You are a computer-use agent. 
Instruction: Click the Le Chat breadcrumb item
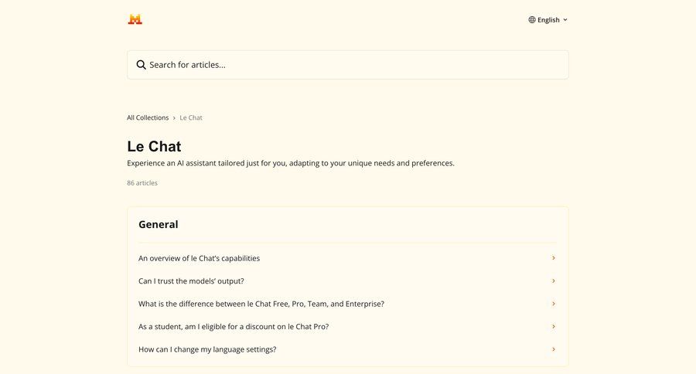pos(191,117)
